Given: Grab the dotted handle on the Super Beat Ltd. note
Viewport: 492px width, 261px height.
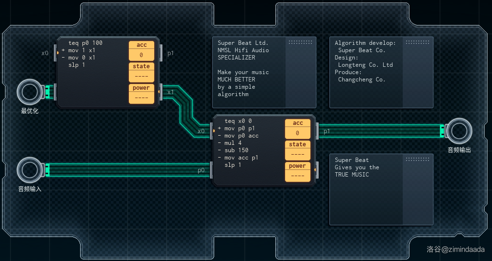Looking at the screenshot, I should 300,42.
